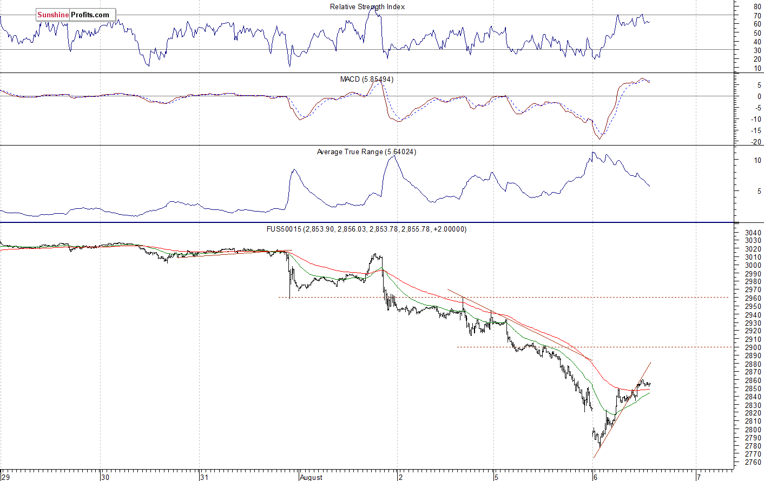Click the FUS50015 price chart title

[366, 229]
